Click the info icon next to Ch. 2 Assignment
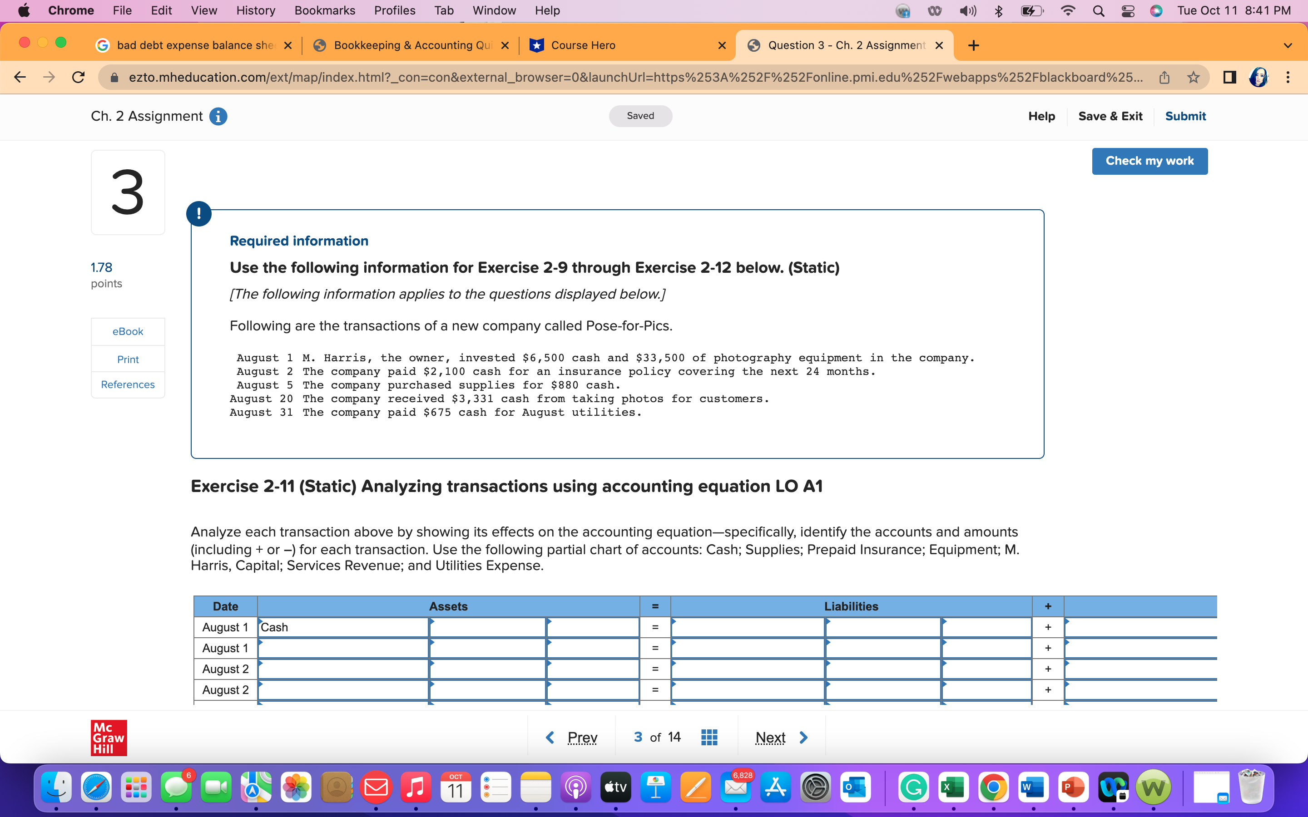Screen dimensions: 1308x817 pos(218,116)
